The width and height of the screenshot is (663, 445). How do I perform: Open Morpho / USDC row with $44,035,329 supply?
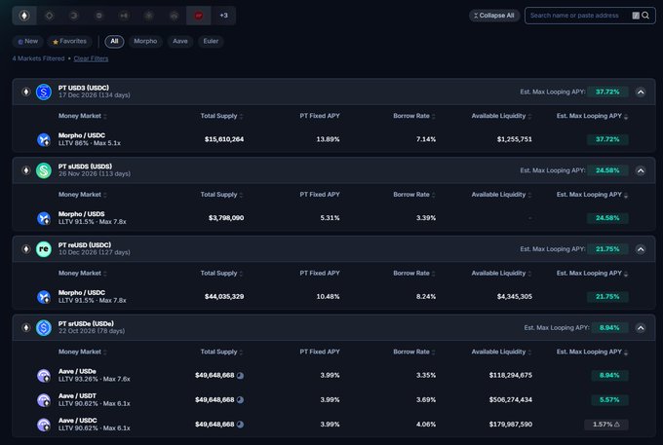click(x=333, y=297)
